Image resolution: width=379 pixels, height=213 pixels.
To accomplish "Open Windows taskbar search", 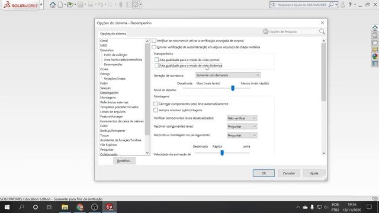I will click(21, 207).
